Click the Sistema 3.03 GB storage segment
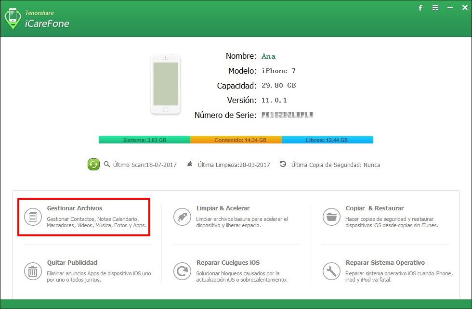472x309 pixels. (x=144, y=140)
